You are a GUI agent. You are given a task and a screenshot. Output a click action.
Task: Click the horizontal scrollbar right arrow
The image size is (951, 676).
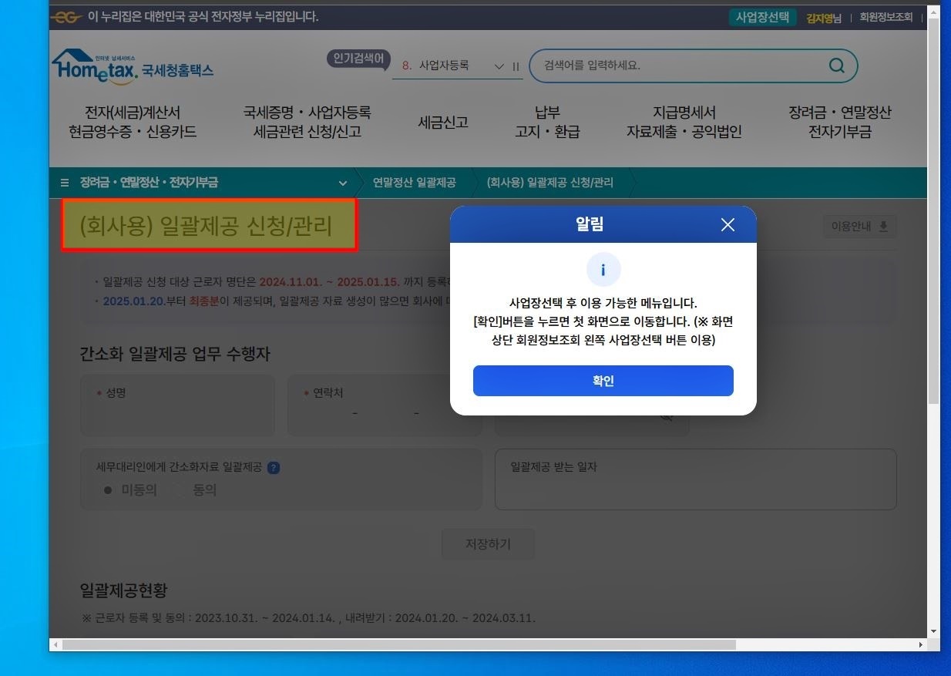(921, 644)
